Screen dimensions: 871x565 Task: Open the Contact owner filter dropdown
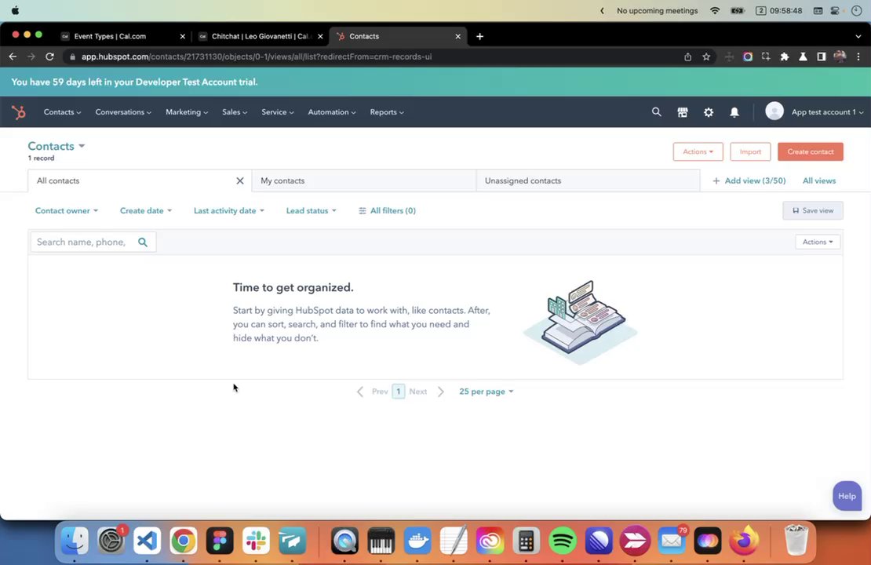[x=67, y=210]
